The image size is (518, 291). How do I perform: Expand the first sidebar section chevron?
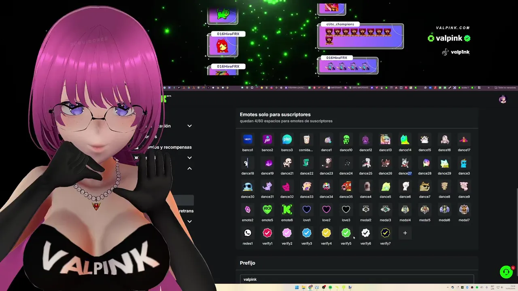click(x=189, y=126)
